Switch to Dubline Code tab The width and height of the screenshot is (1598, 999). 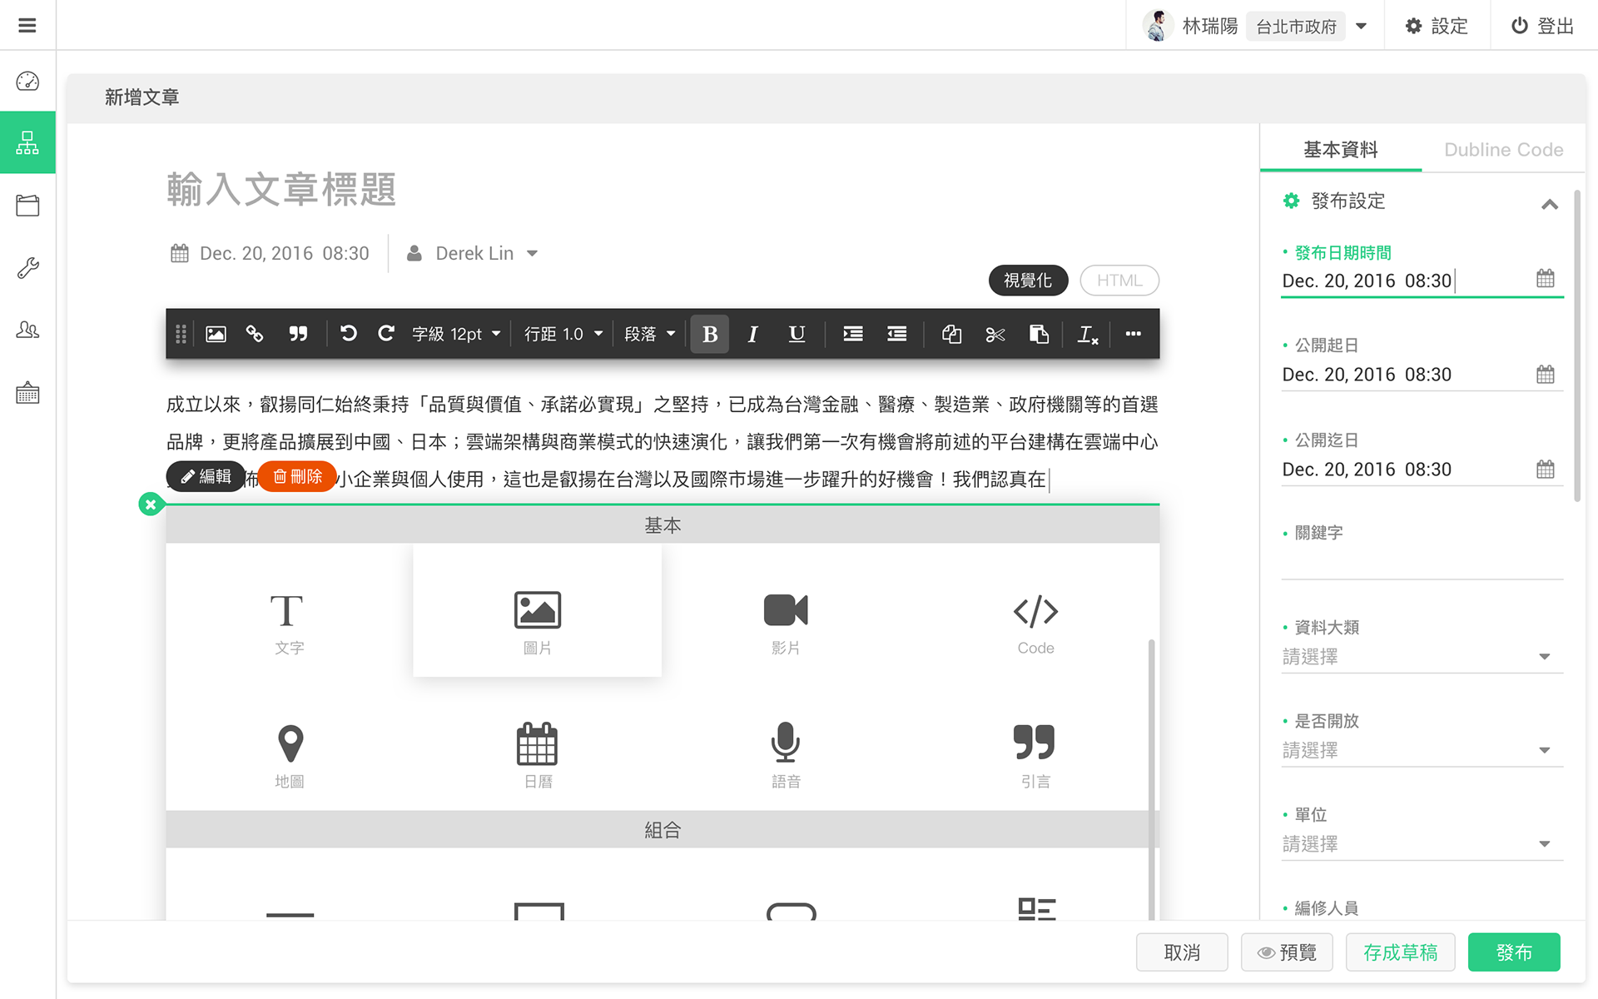coord(1503,150)
